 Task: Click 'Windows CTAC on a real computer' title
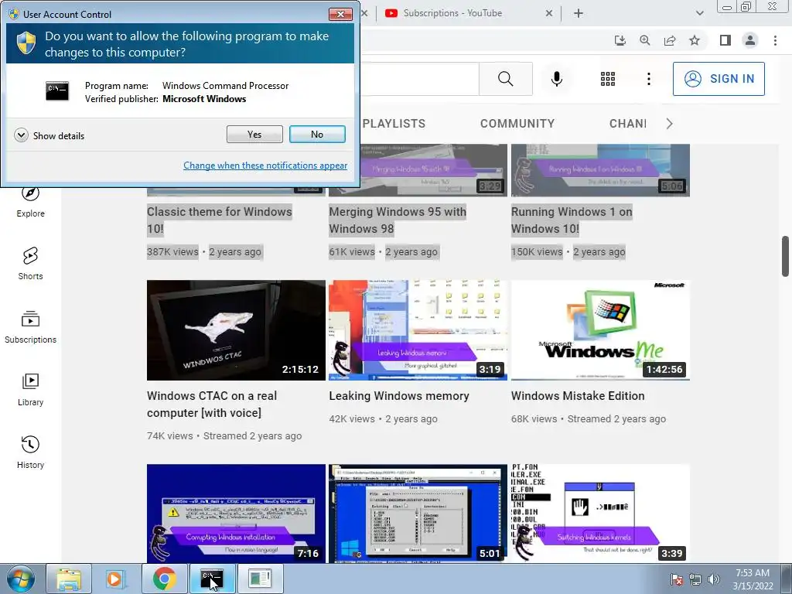pyautogui.click(x=212, y=404)
